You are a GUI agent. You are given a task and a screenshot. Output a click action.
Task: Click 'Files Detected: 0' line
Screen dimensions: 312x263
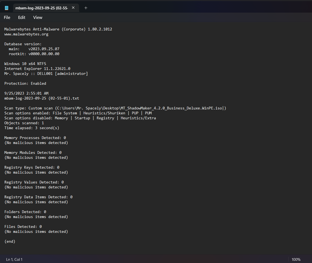click(x=23, y=227)
